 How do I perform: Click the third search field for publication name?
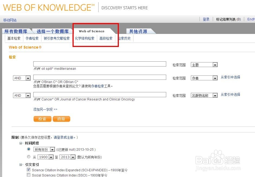[x=100, y=95]
